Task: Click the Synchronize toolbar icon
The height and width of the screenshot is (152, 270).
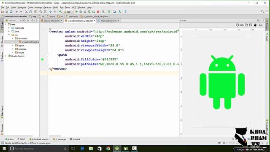Action: pos(11,12)
